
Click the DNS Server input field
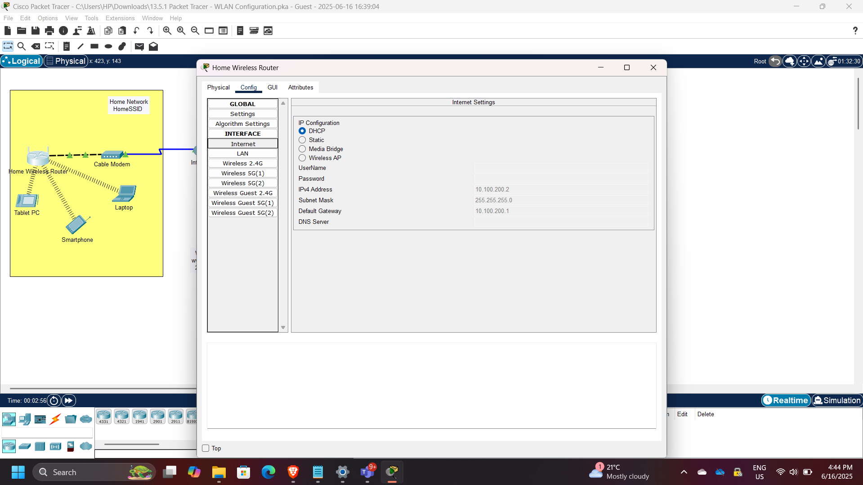(561, 222)
